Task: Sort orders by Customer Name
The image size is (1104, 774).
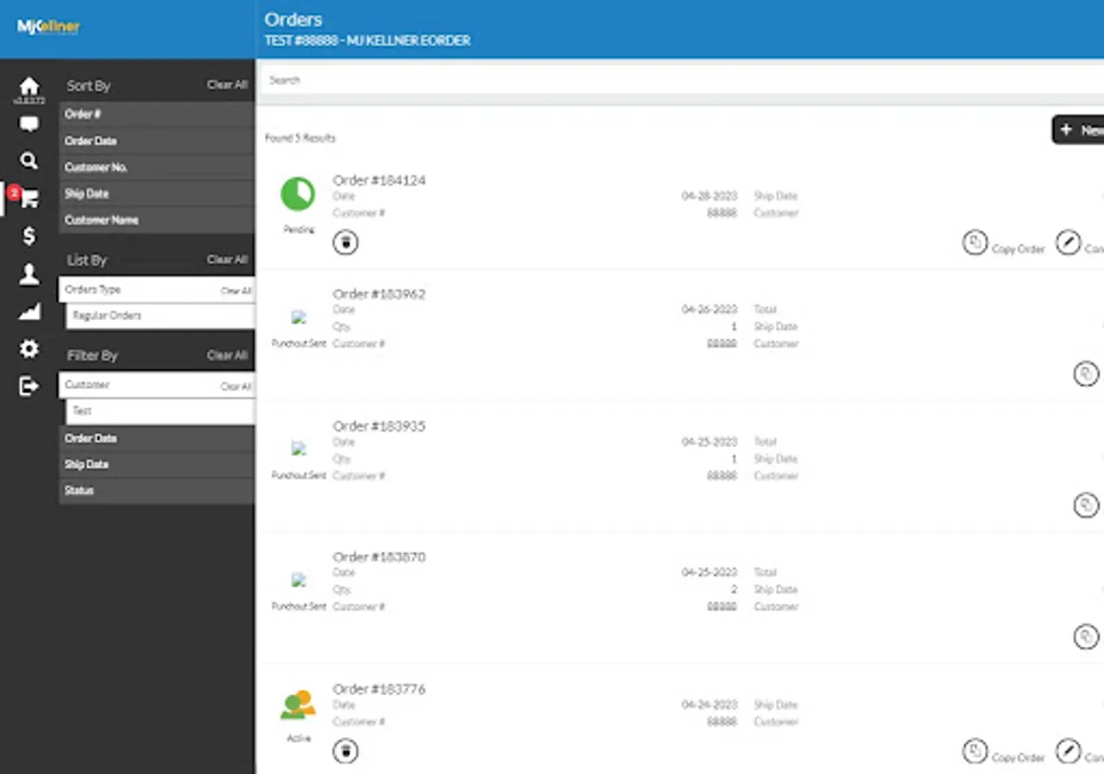Action: (156, 220)
